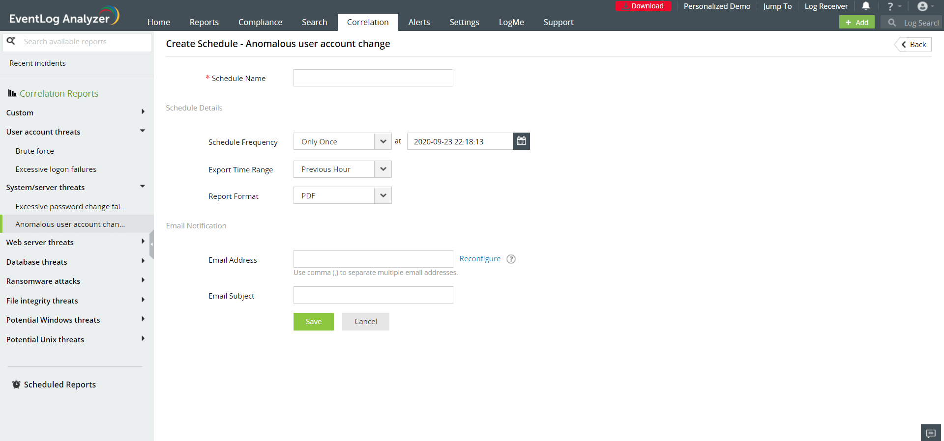The image size is (944, 441).
Task: Click the notifications bell icon
Action: (x=866, y=6)
